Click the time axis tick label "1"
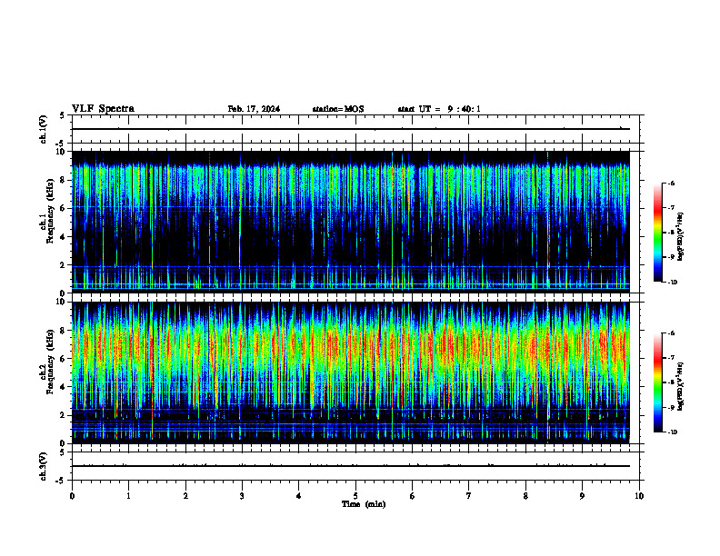 128,496
